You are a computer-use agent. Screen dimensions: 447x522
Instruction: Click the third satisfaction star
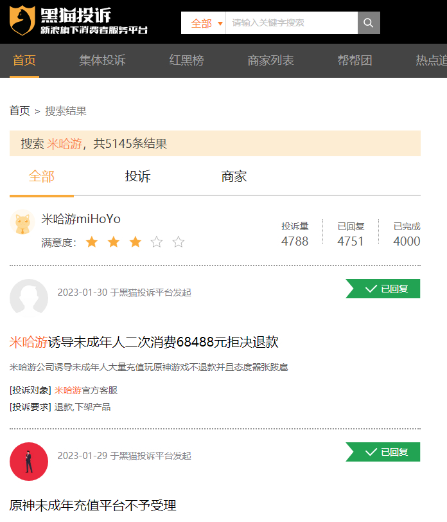pyautogui.click(x=135, y=242)
